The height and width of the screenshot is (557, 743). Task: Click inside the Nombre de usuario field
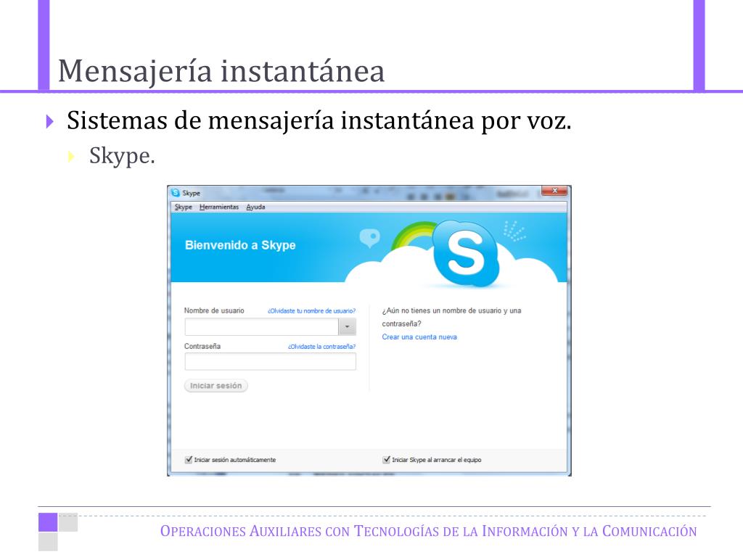261,327
